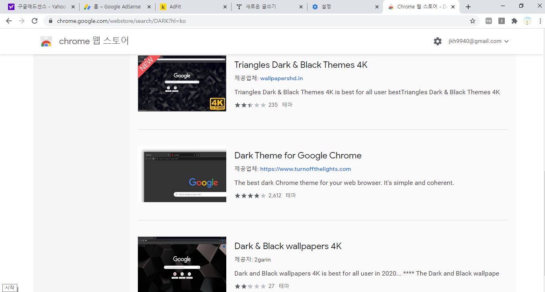Viewport: 545px width, 292px height.
Task: Click the Chrome Web Store logo
Action: pos(46,41)
